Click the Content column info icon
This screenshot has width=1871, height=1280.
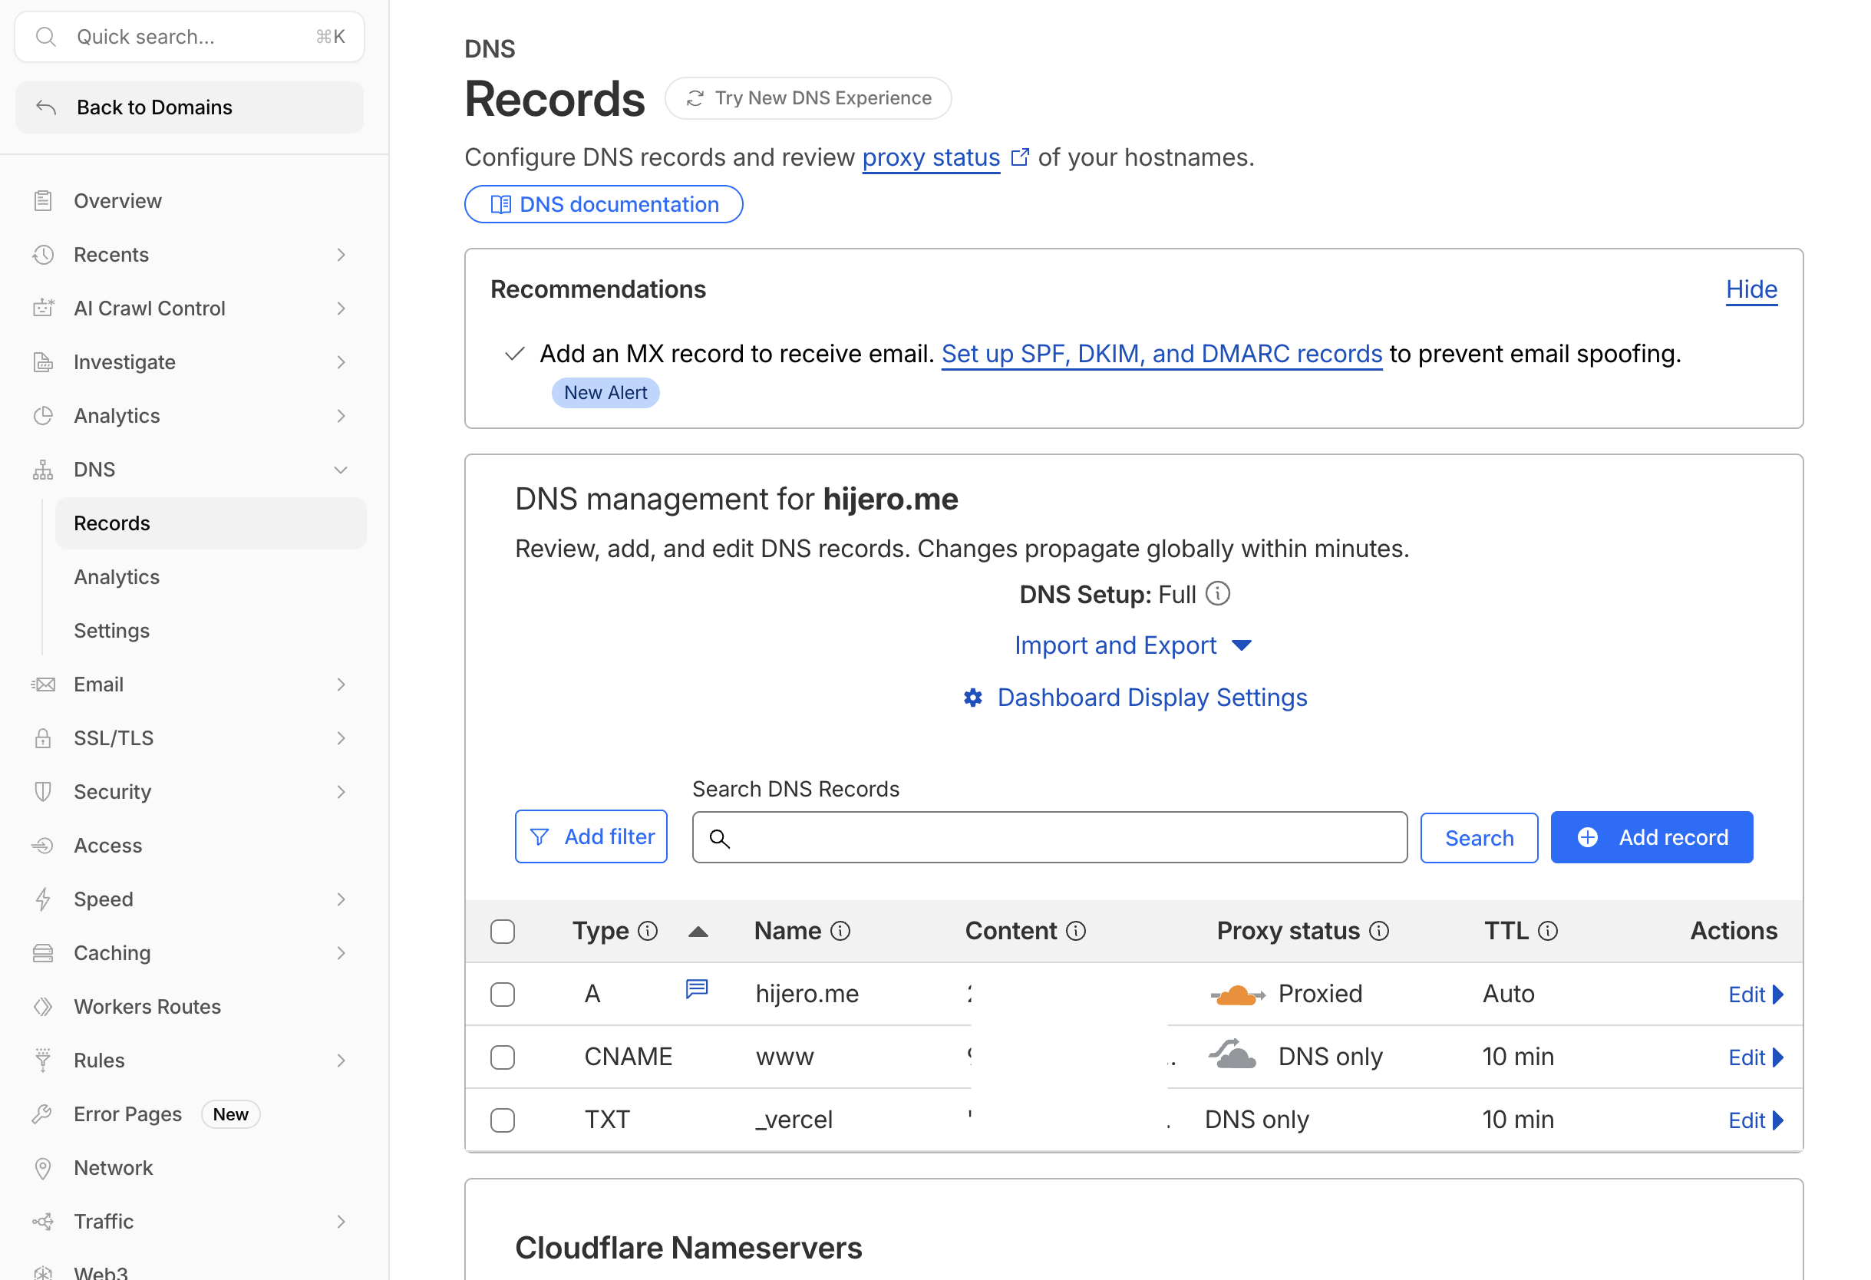[1077, 932]
